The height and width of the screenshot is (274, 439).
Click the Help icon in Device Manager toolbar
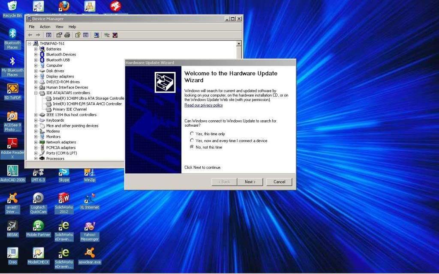pyautogui.click(x=78, y=35)
